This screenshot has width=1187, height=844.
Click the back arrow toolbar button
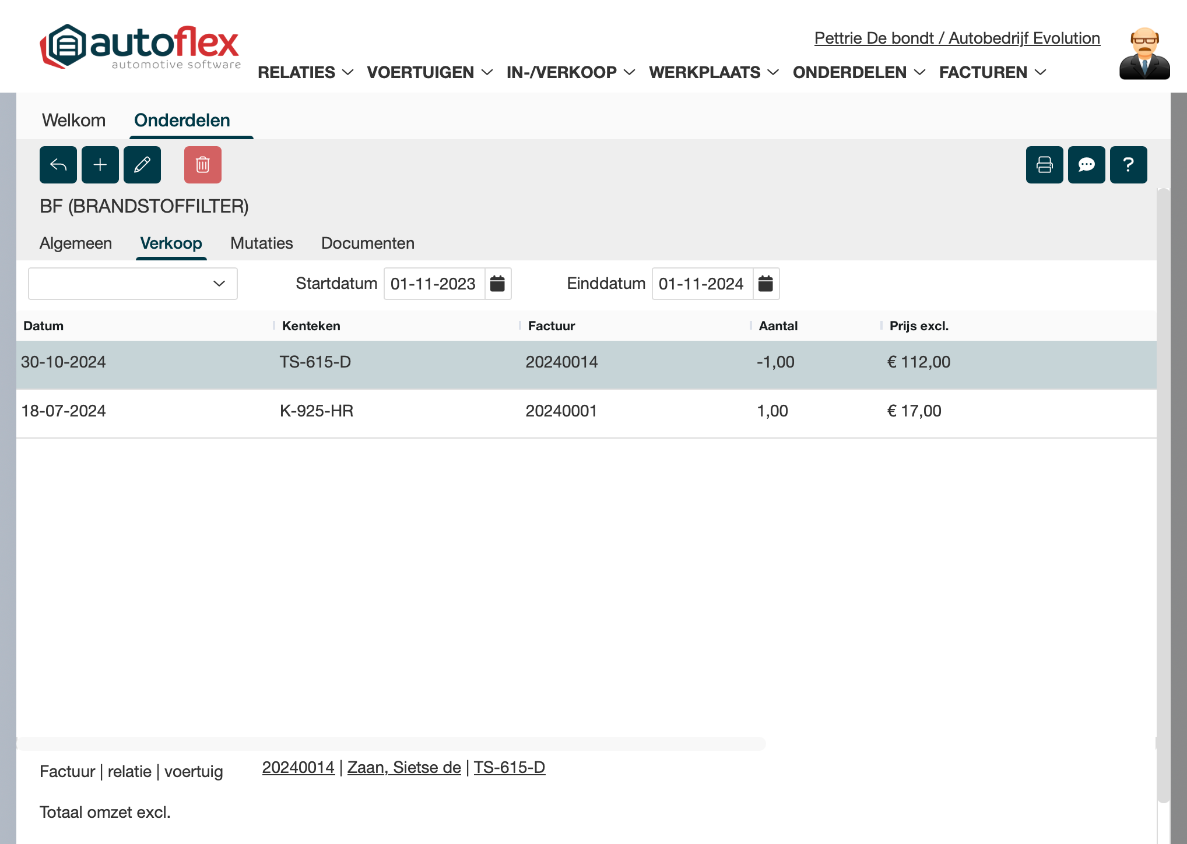pyautogui.click(x=58, y=165)
